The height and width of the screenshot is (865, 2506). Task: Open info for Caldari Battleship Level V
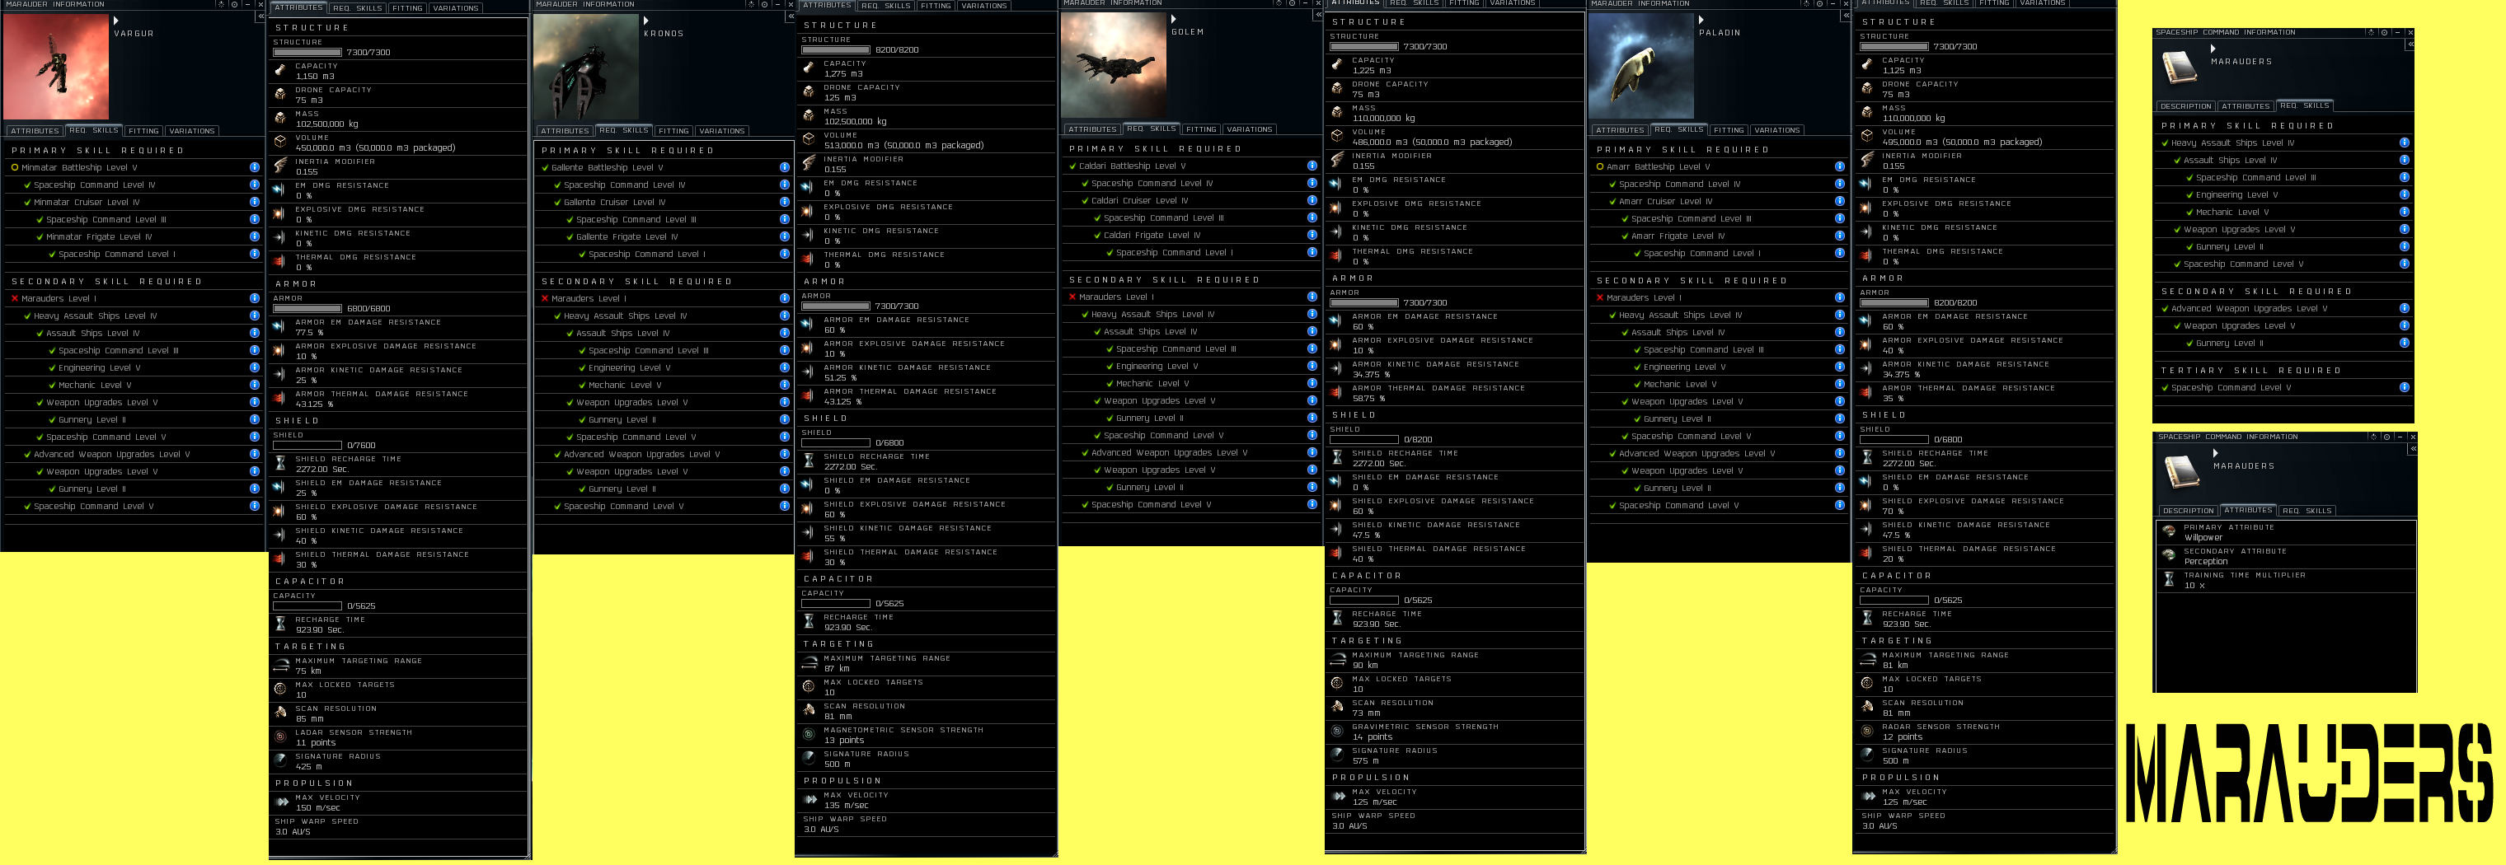1312,166
